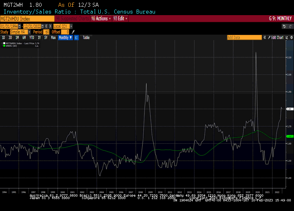The image size is (294, 211).
Task: Click the line chart type icon
Action: coord(76,37)
